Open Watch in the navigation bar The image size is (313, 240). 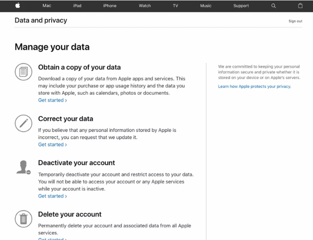[x=145, y=6]
